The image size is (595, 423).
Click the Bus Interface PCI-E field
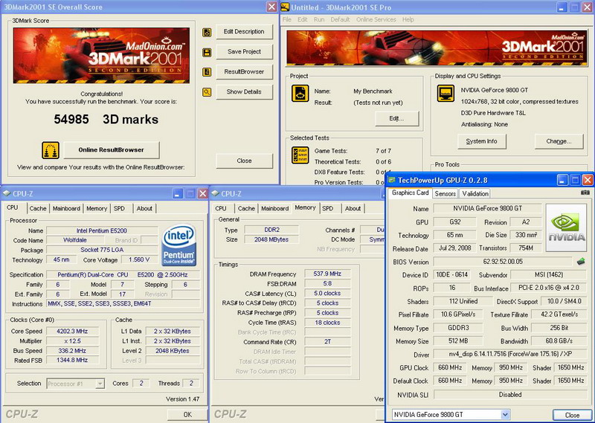pyautogui.click(x=549, y=288)
